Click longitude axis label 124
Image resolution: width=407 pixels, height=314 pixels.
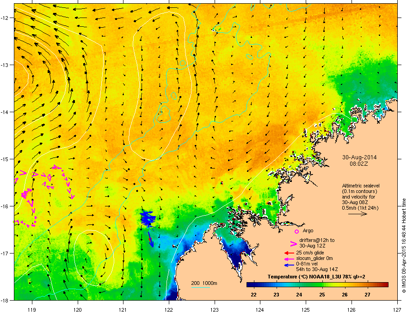click(x=260, y=309)
